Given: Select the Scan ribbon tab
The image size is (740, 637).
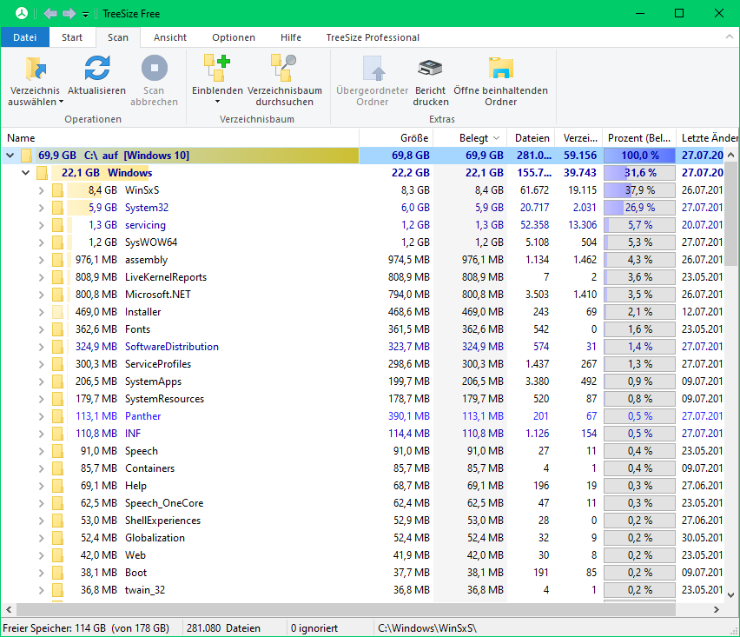Looking at the screenshot, I should pos(117,37).
